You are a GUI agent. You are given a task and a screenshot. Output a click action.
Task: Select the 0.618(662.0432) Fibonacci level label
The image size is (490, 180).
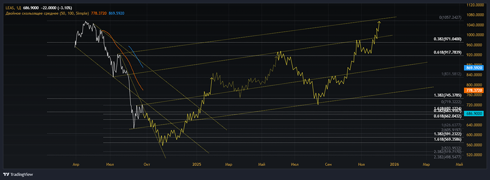[x=447, y=116]
